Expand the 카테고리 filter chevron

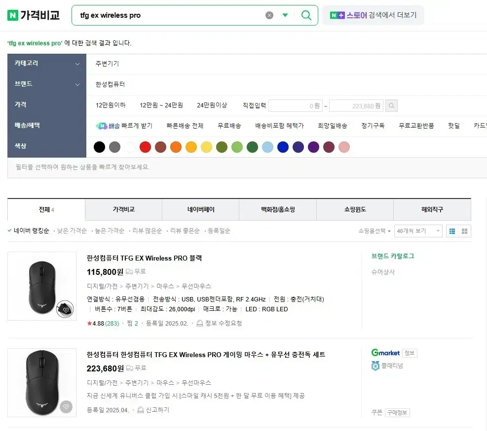[77, 64]
